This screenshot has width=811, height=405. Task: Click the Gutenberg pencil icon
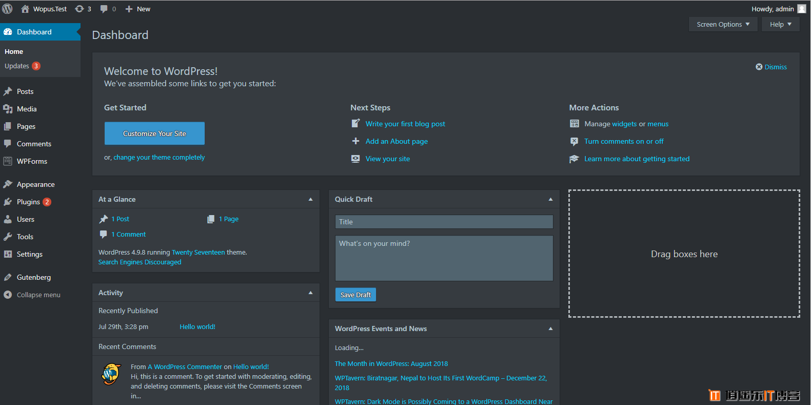pos(8,277)
